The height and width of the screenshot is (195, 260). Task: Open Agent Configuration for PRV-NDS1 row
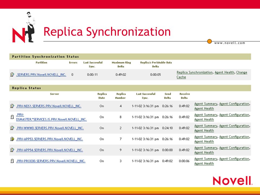(234, 104)
